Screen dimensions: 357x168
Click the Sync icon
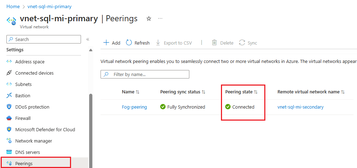[242, 43]
